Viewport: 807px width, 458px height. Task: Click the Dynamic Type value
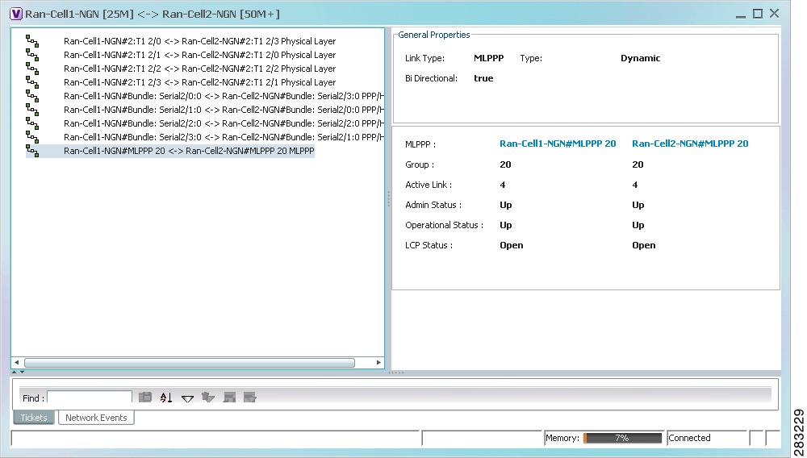[640, 58]
